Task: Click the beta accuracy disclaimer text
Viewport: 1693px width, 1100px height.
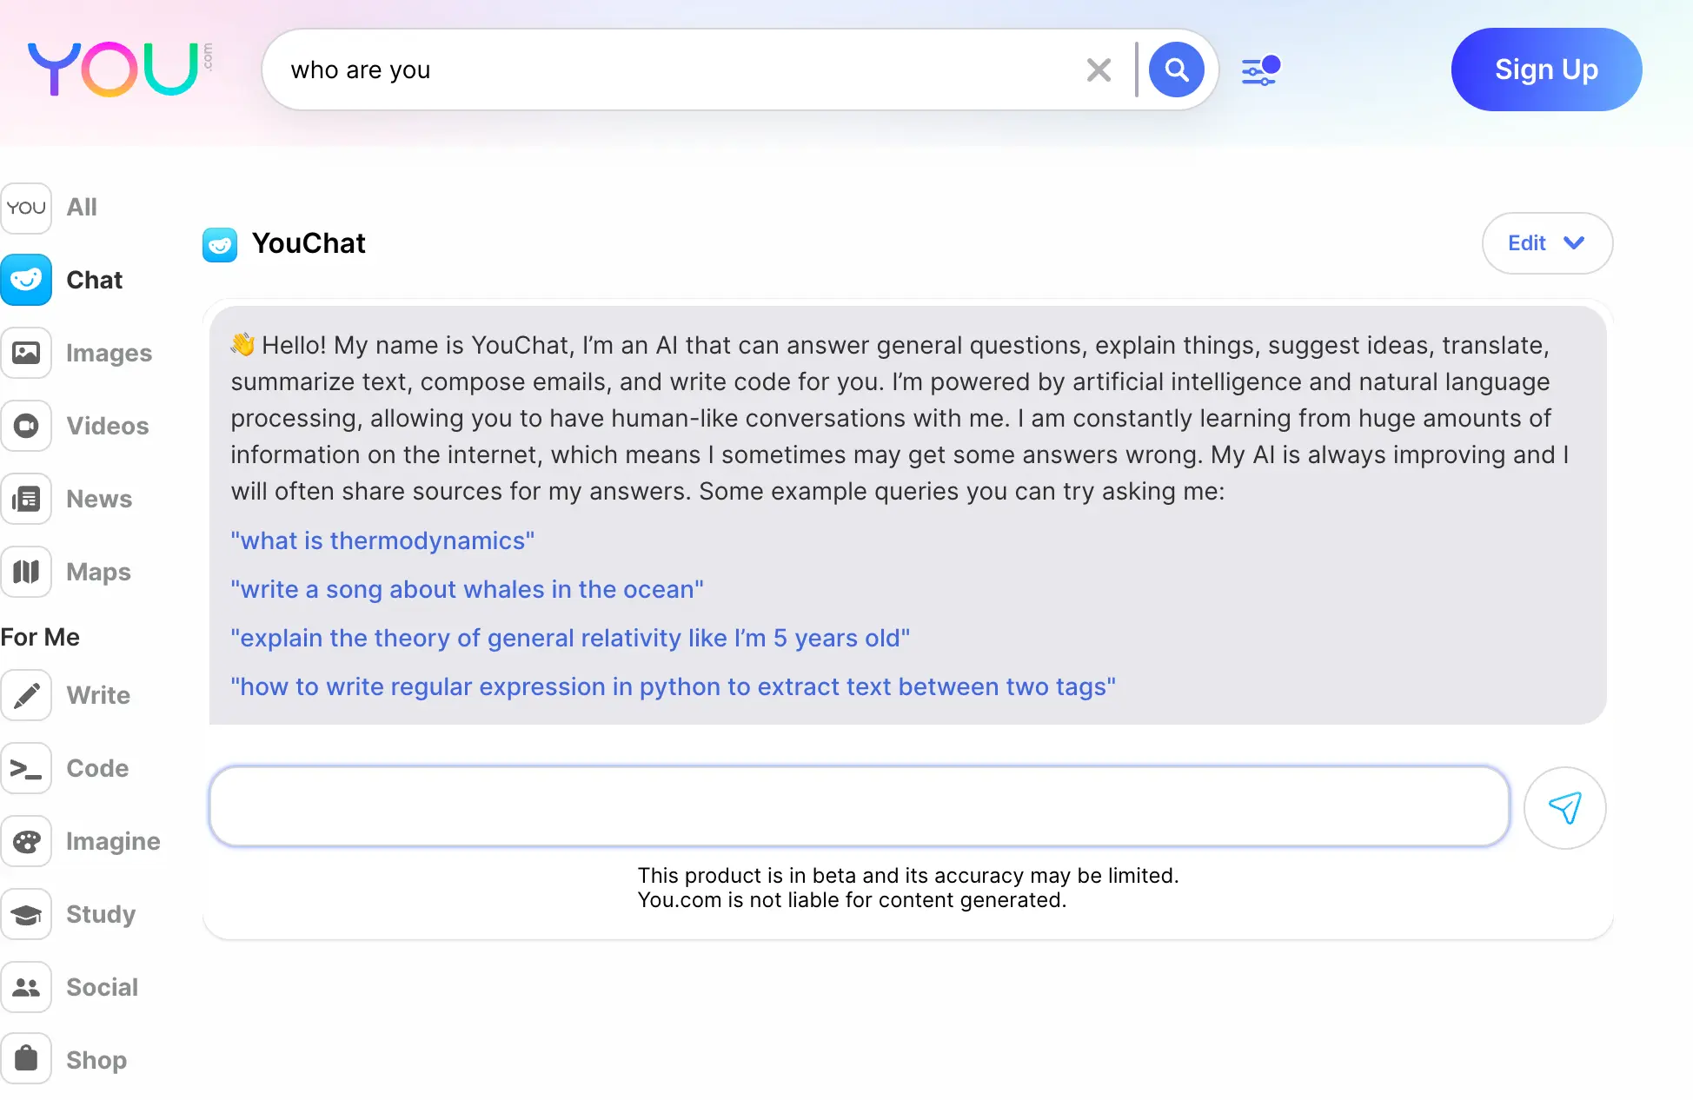Action: click(x=908, y=887)
